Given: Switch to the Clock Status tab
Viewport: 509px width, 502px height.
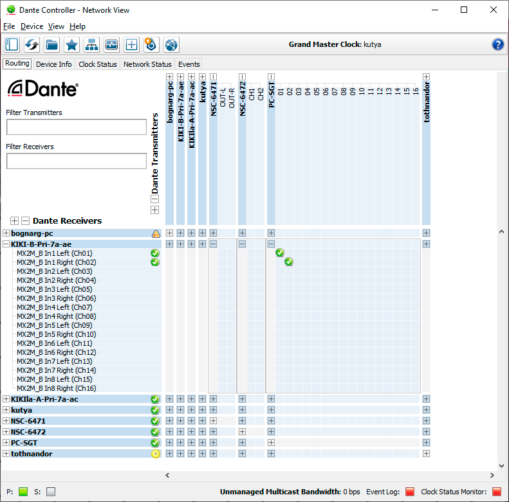Looking at the screenshot, I should pos(98,64).
